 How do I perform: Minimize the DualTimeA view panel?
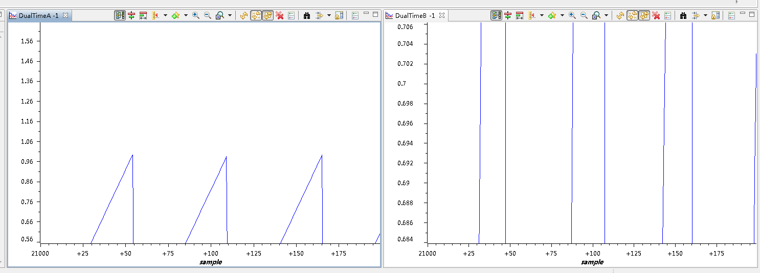(366, 14)
